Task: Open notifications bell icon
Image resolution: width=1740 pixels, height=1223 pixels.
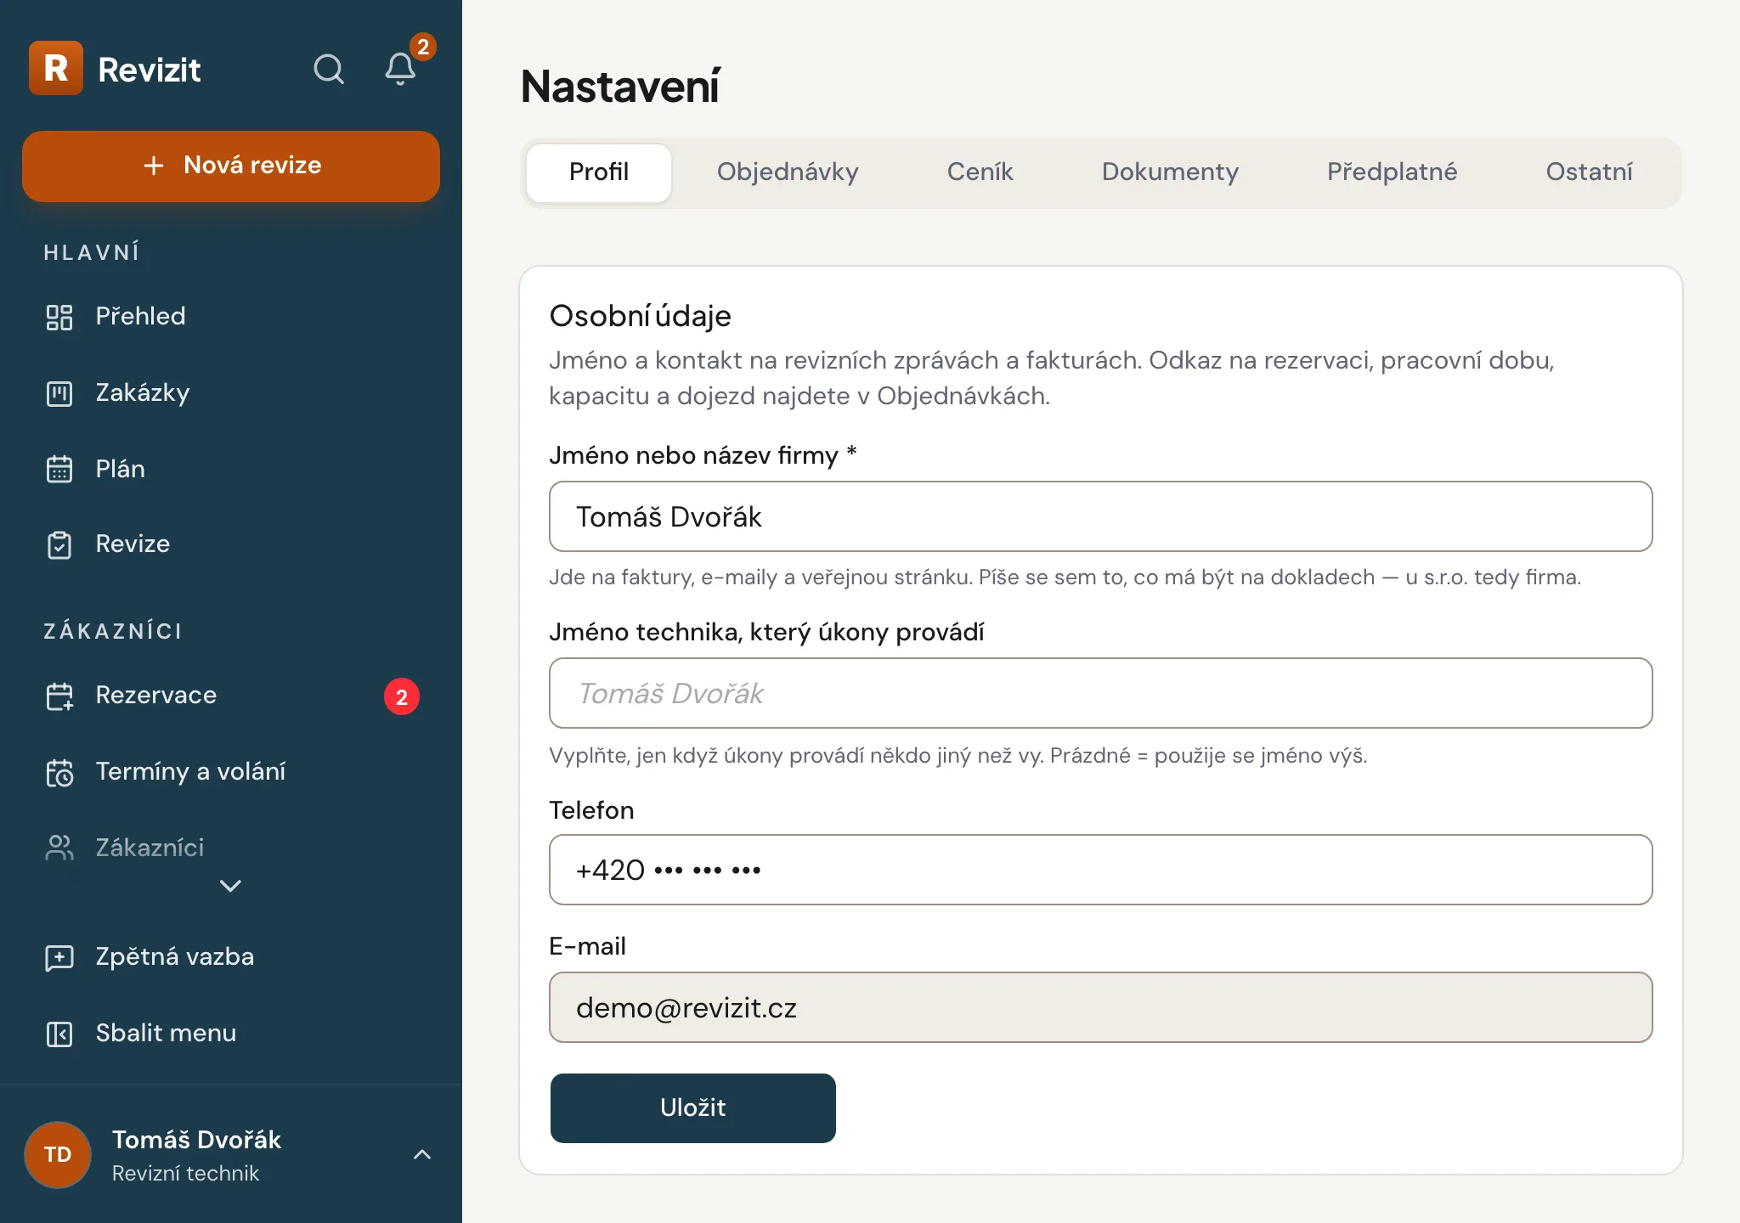Action: tap(400, 69)
